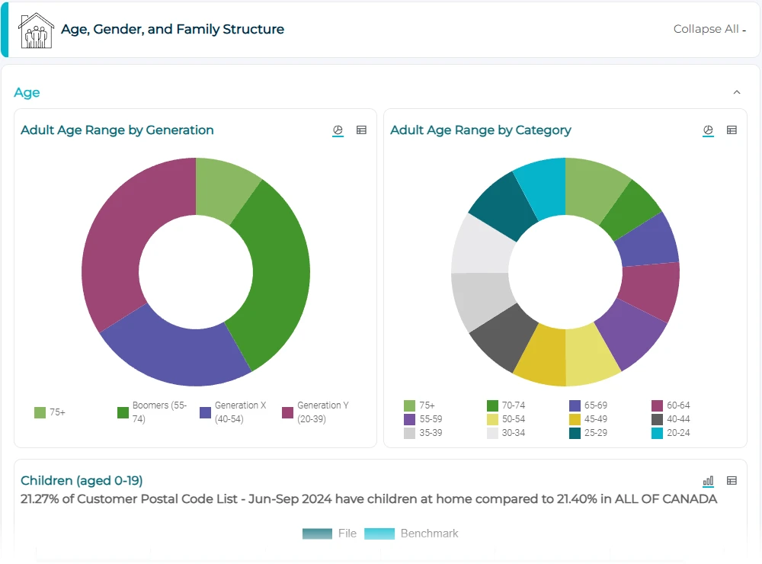Toggle the Benchmark series legend

411,534
